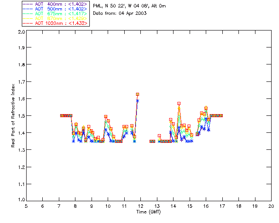Click x-axis tick label 10
The height and width of the screenshot is (223, 279).
click(x=108, y=206)
